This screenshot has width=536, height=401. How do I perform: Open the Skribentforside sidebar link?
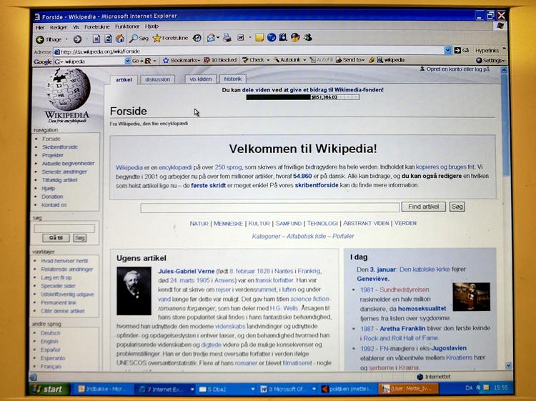point(60,147)
